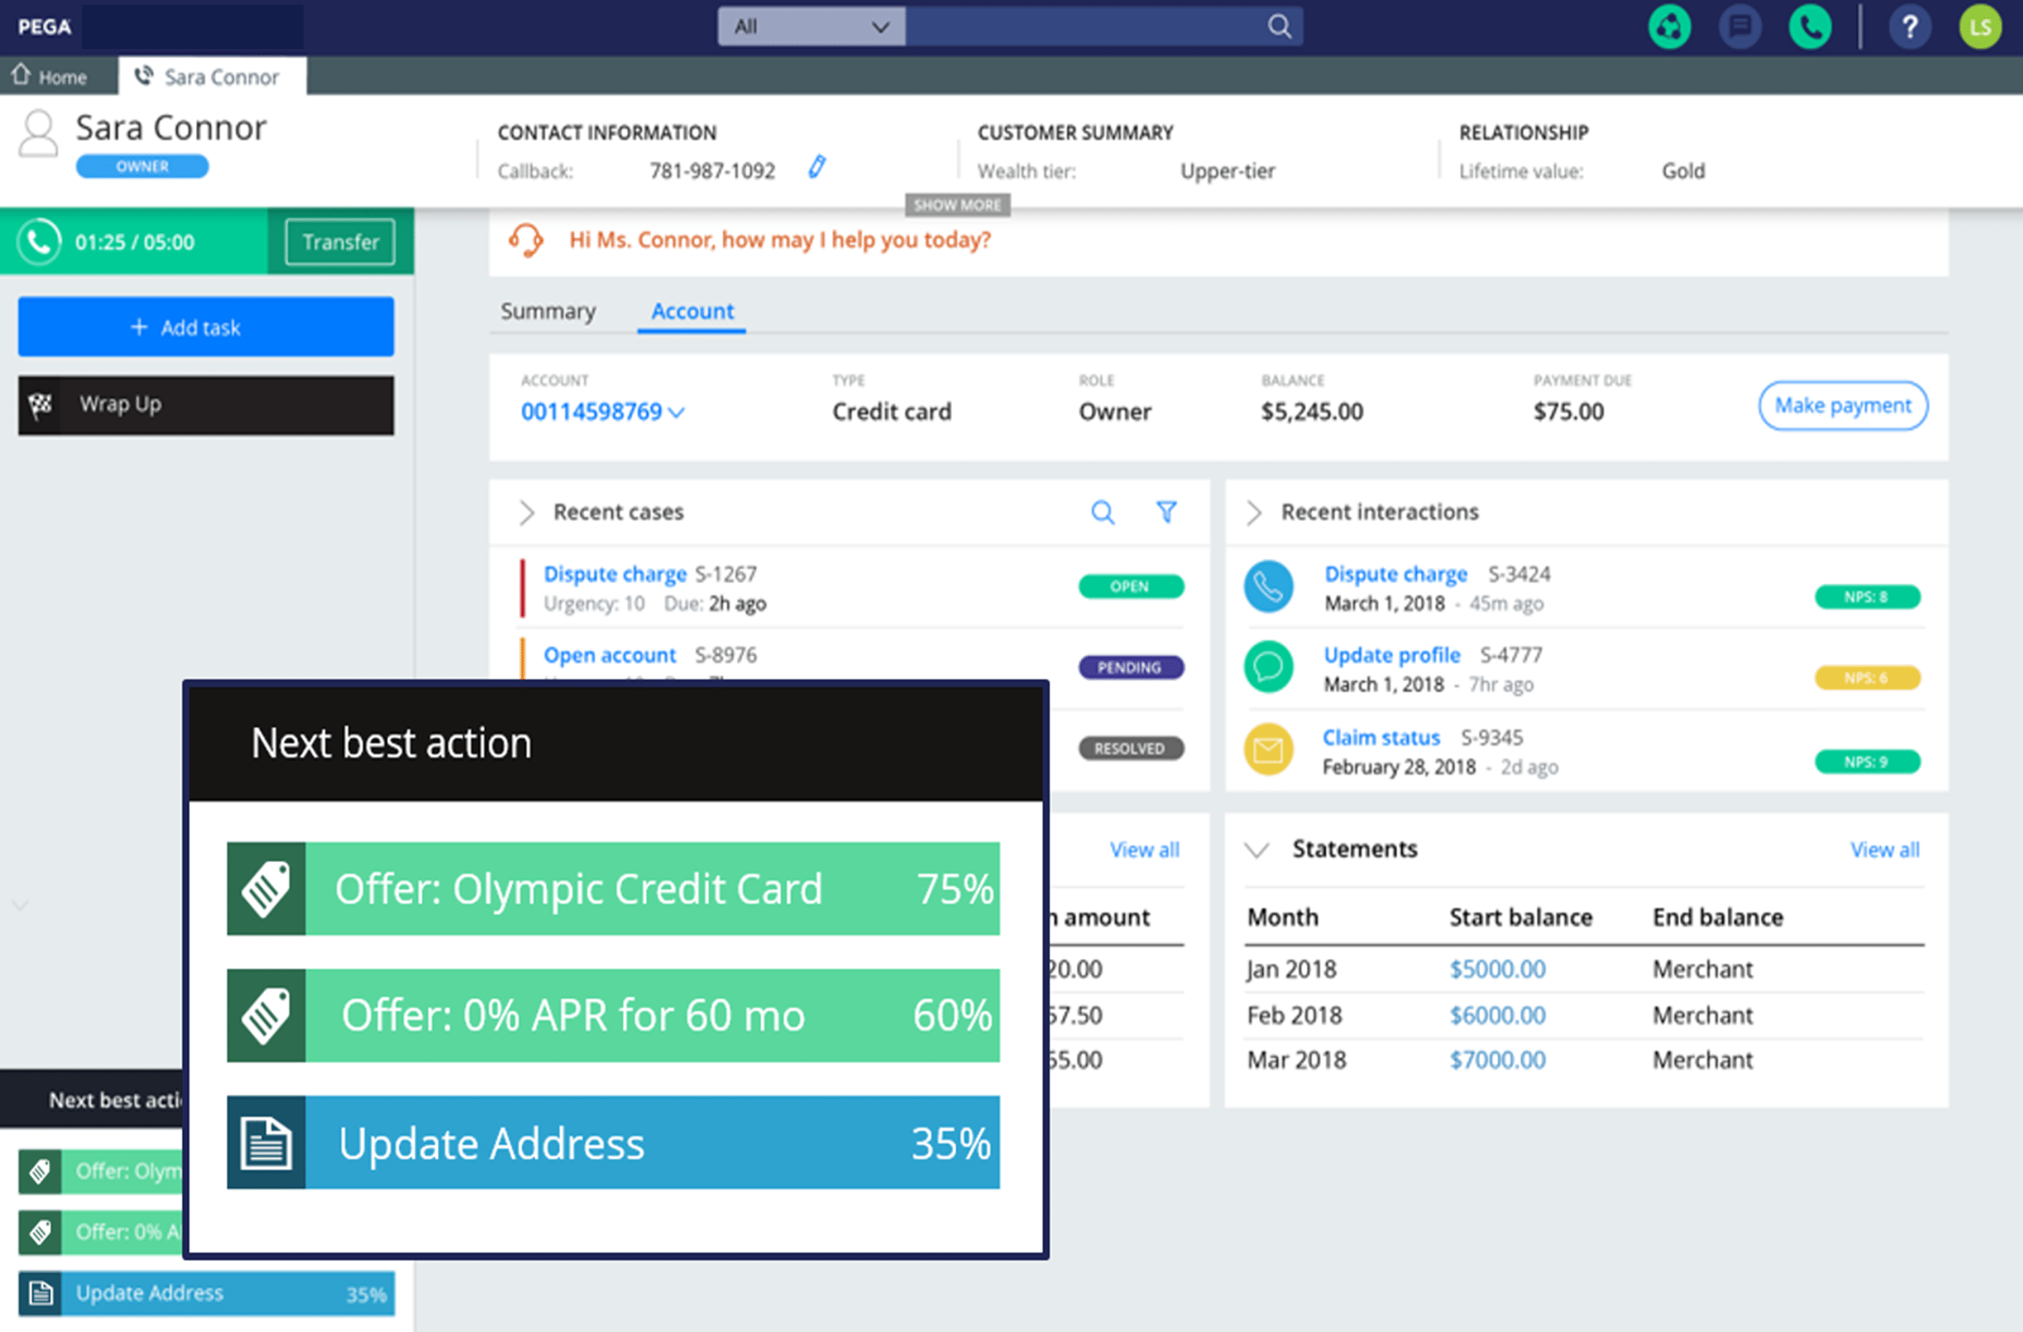Viewport: 2023px width, 1332px height.
Task: Click the green phone icon in header
Action: click(1810, 26)
